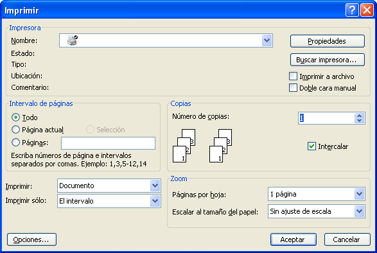
Task: Select Página actual radio option
Action: (15, 130)
